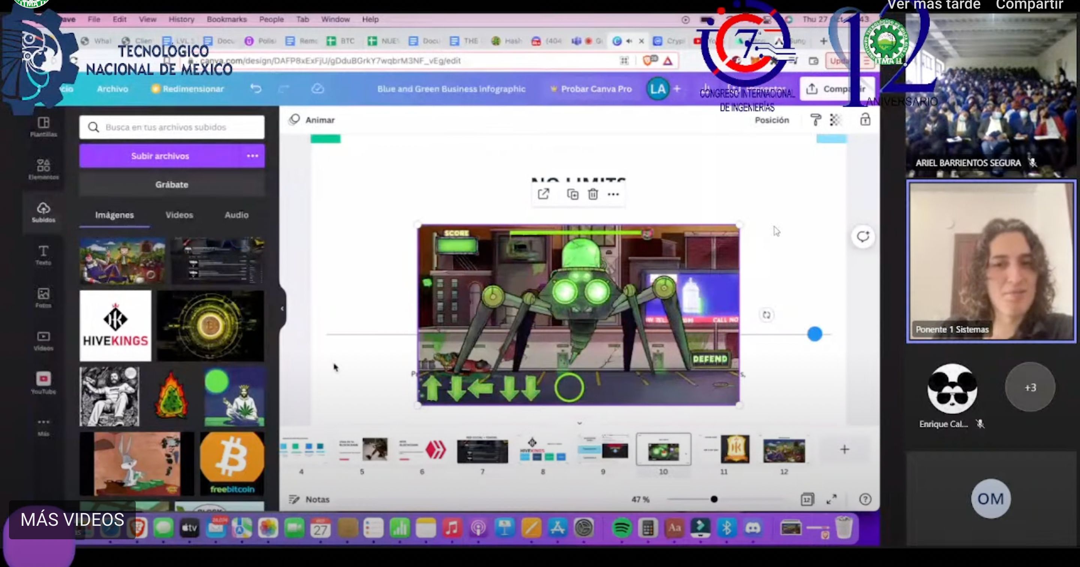The image size is (1080, 567).
Task: Click the Grábate button
Action: 172,185
